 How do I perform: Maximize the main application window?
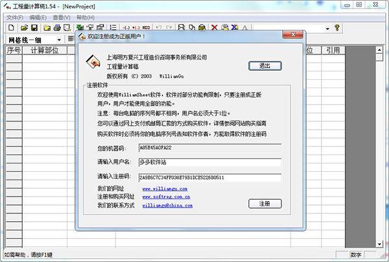(x=359, y=5)
